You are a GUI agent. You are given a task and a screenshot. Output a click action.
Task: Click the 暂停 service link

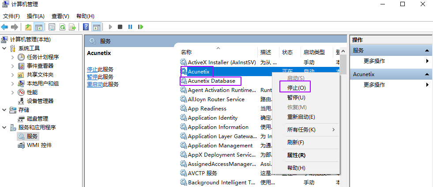pyautogui.click(x=92, y=77)
